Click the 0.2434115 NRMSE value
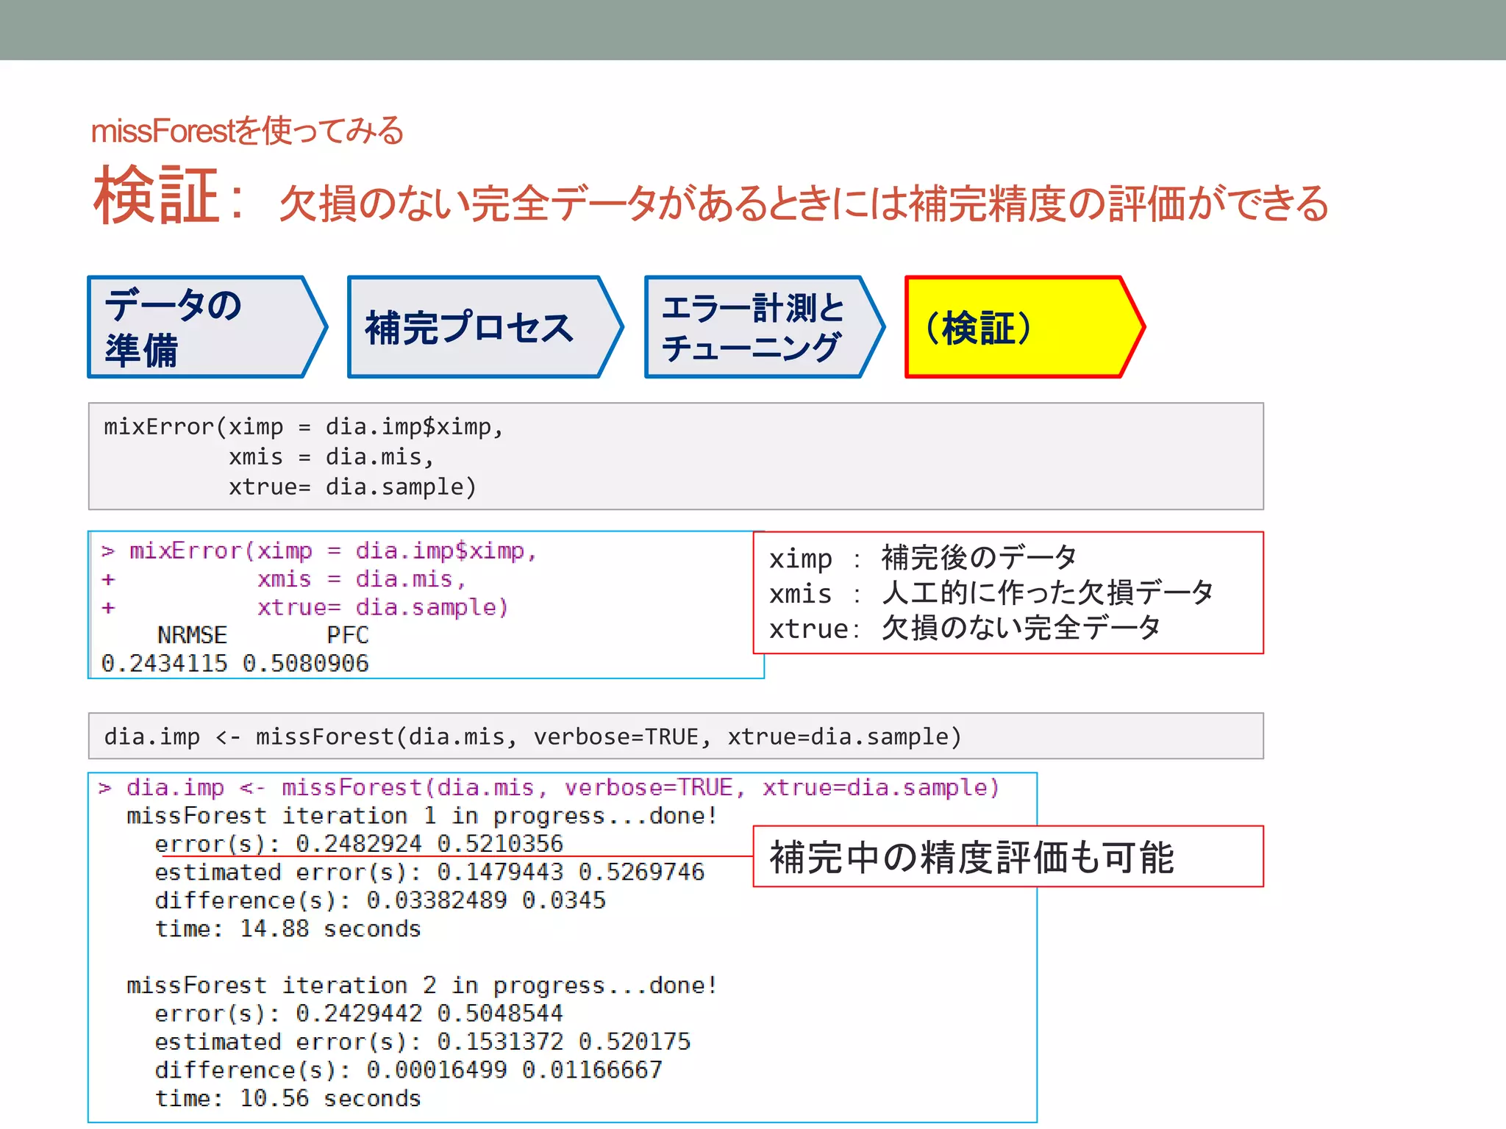The height and width of the screenshot is (1129, 1506). 164,664
